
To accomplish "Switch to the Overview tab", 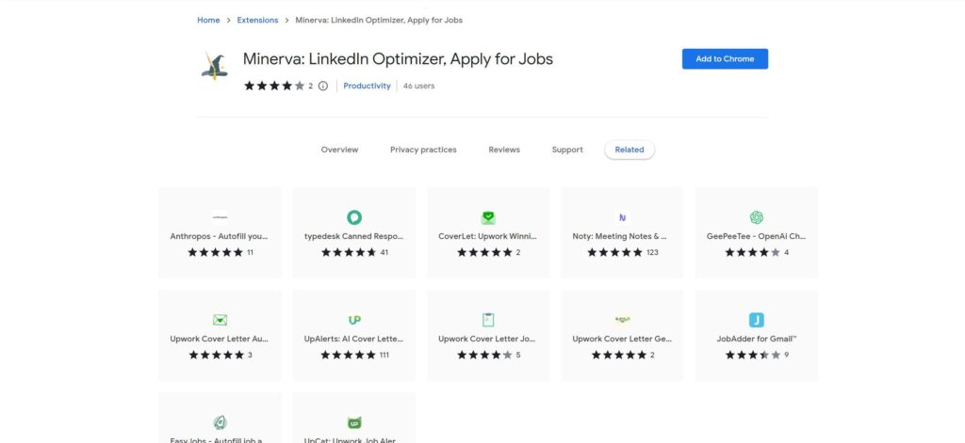I will coord(339,150).
